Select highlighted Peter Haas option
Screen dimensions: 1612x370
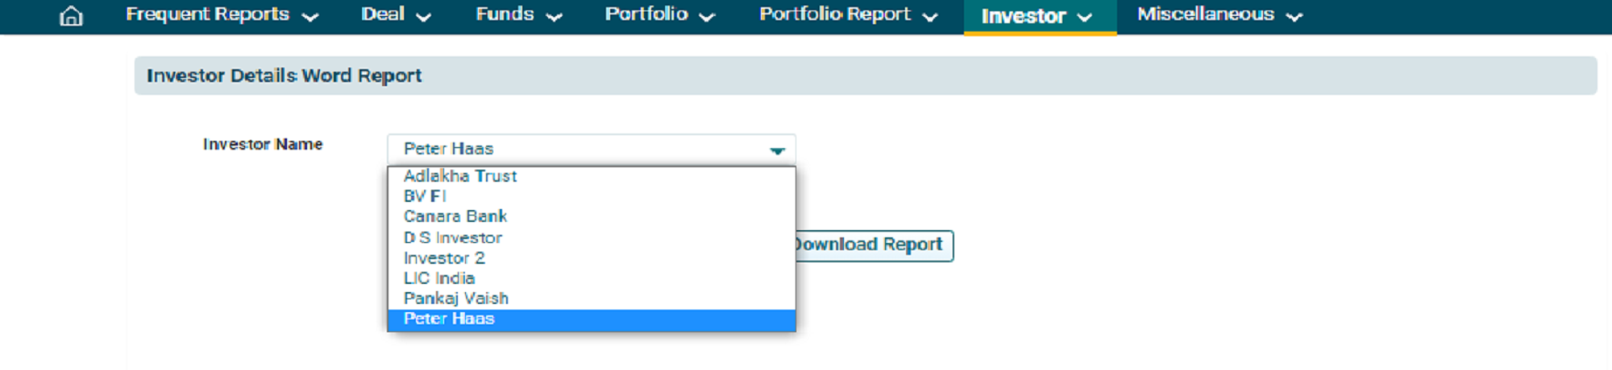coord(449,319)
